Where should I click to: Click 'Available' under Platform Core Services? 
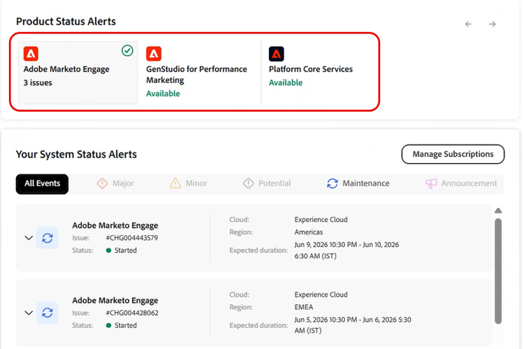click(286, 82)
